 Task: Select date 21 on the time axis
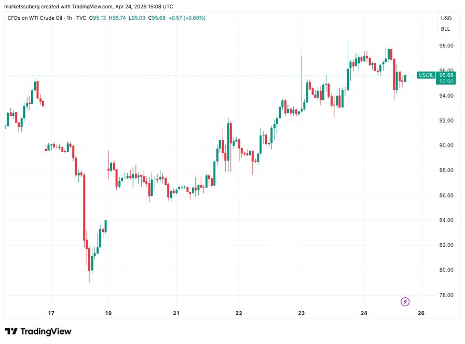point(176,313)
